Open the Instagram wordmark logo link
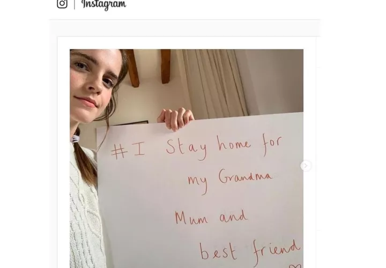386x268 pixels. [x=103, y=5]
